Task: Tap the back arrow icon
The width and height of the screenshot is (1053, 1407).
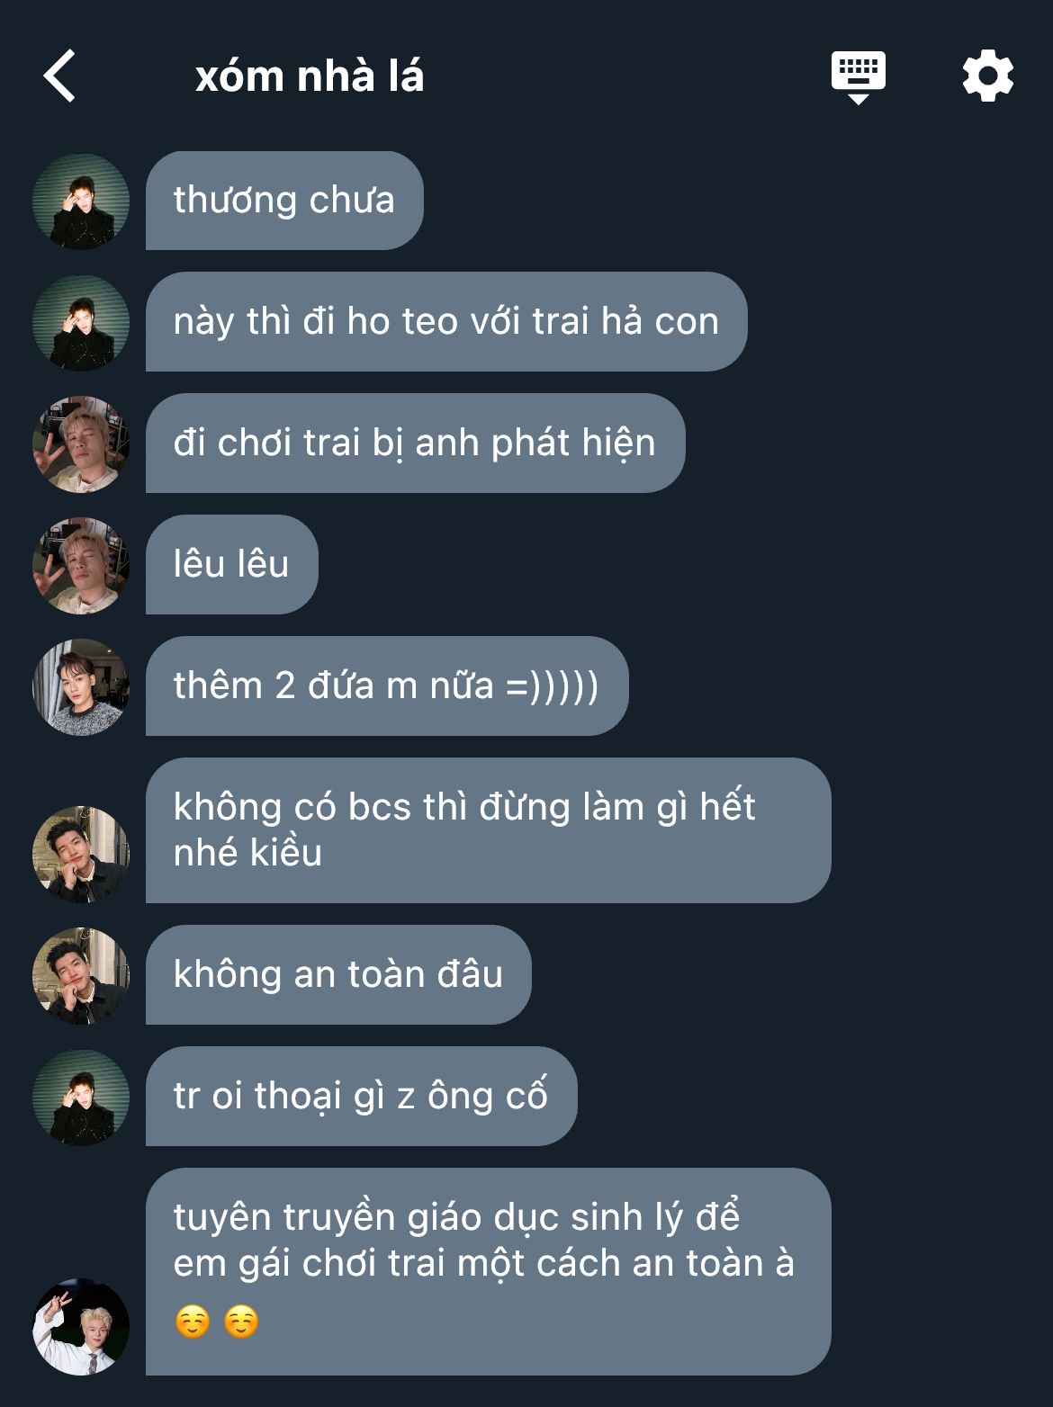Action: click(x=59, y=76)
